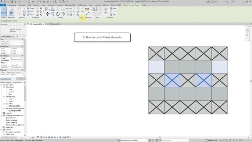
Task: Click the Join geometry tool
Action: [x=30, y=15]
